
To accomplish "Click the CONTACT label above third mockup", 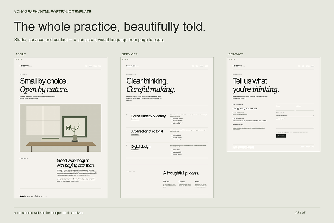I will (236, 54).
